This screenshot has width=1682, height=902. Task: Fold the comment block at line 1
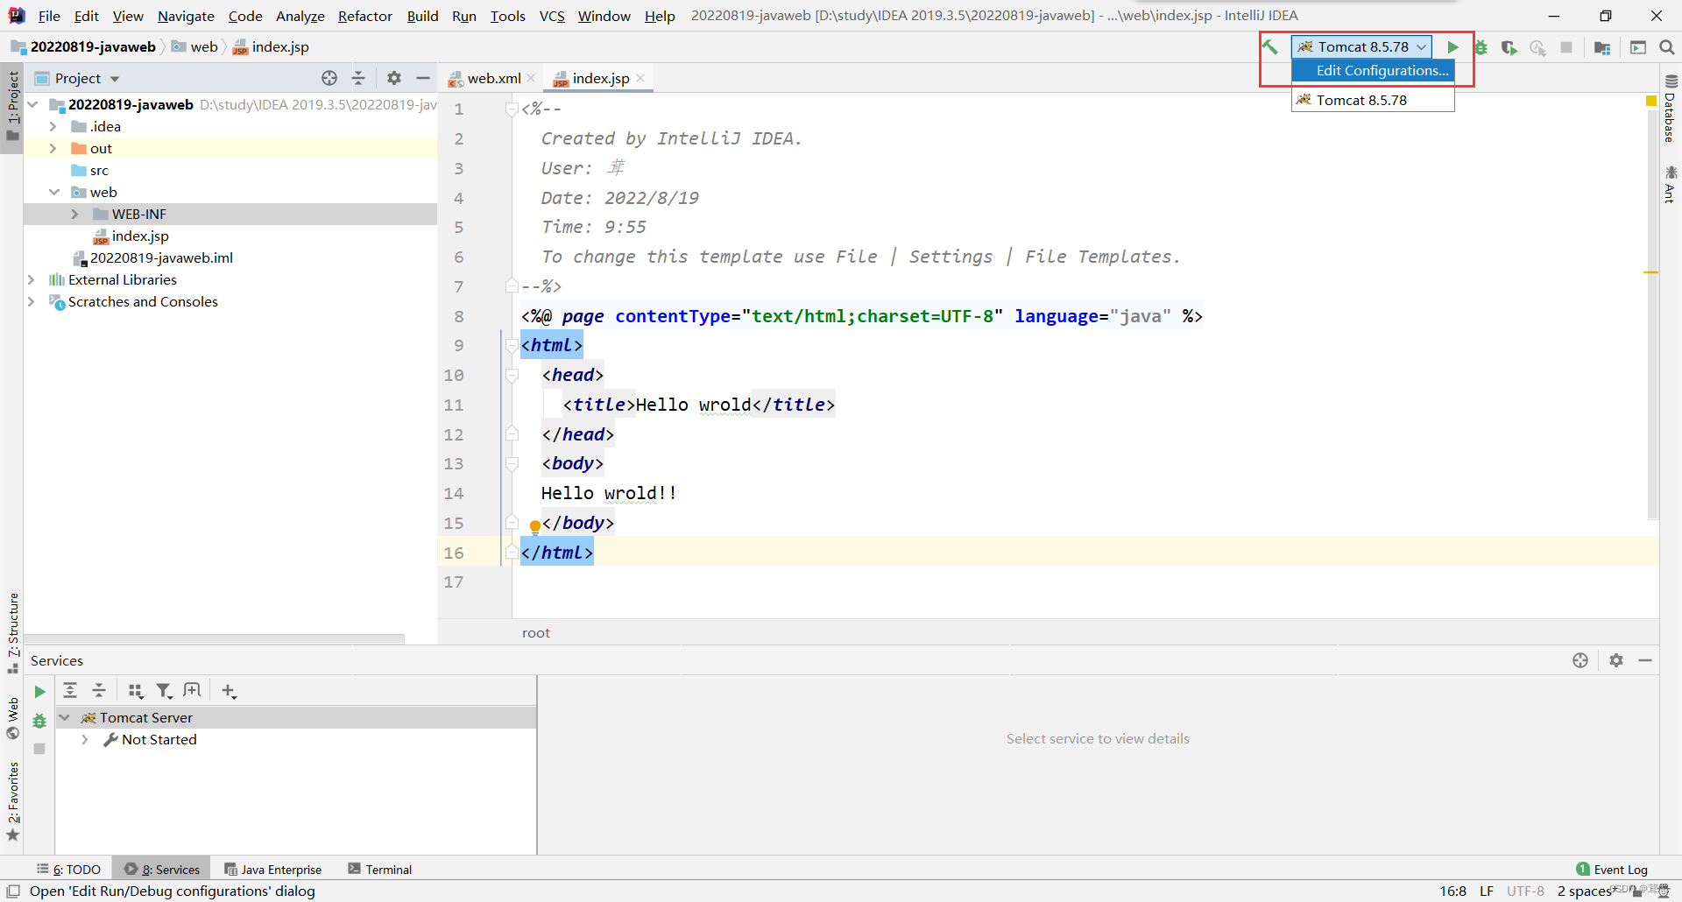pyautogui.click(x=512, y=109)
